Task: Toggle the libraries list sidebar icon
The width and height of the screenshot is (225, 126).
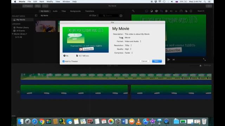Action: click(36, 15)
